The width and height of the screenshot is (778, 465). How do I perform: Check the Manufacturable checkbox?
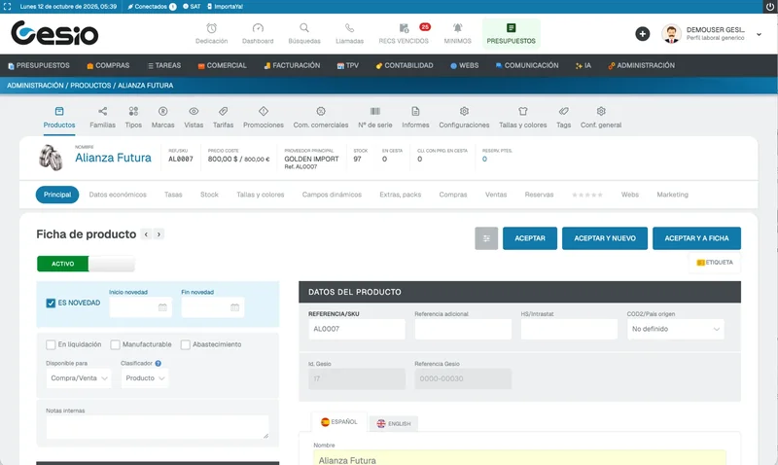tap(115, 344)
